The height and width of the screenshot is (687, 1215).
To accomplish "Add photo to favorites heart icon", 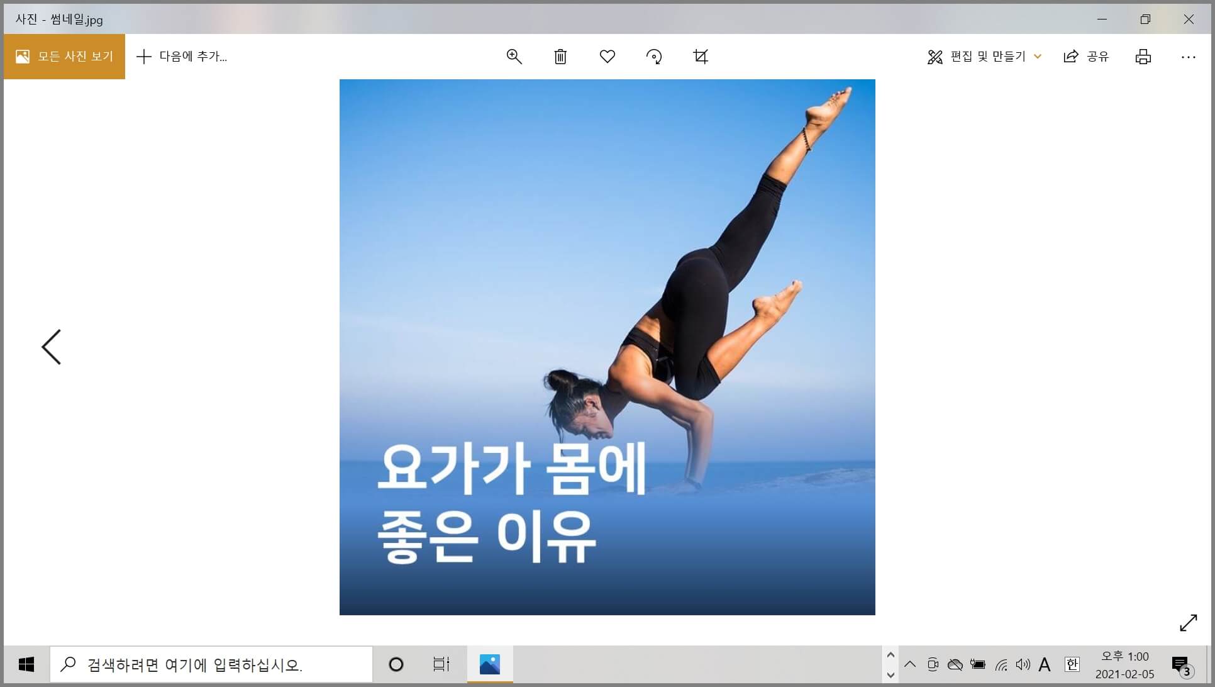I will 607,57.
